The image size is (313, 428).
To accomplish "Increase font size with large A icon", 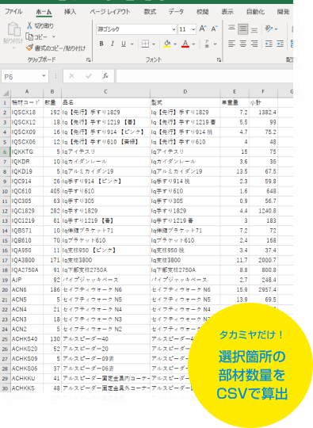I will [203, 29].
